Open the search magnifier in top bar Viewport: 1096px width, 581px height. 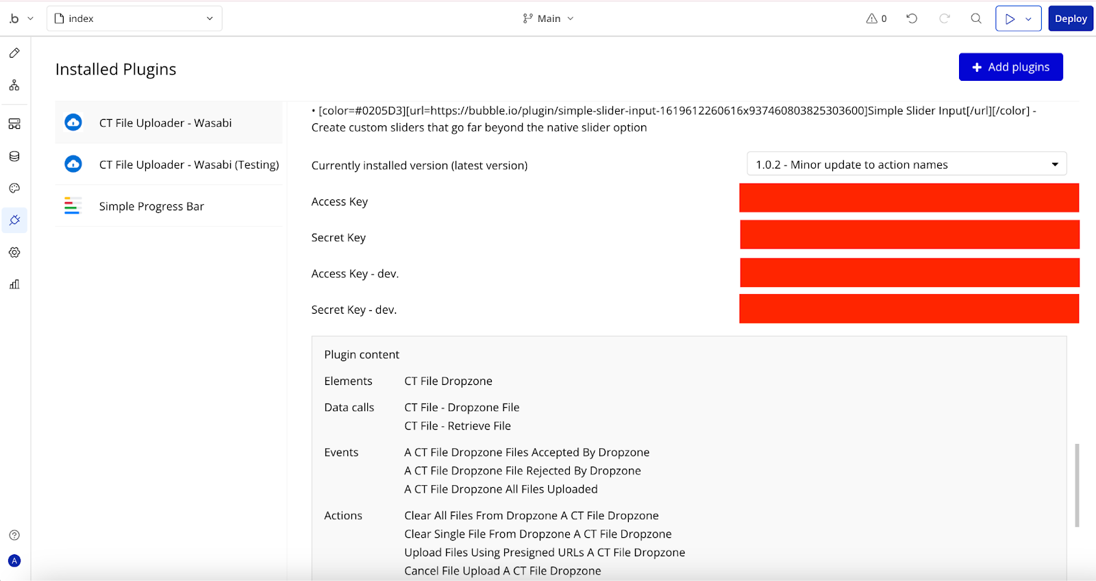pos(976,18)
